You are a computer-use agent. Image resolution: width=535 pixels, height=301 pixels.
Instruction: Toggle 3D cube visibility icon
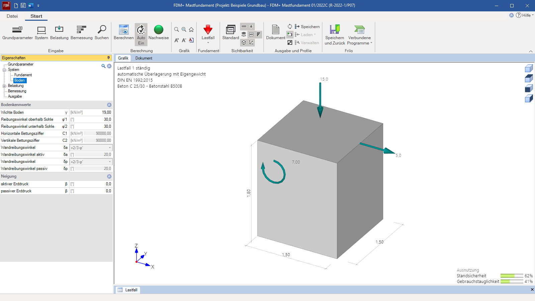pyautogui.click(x=244, y=42)
